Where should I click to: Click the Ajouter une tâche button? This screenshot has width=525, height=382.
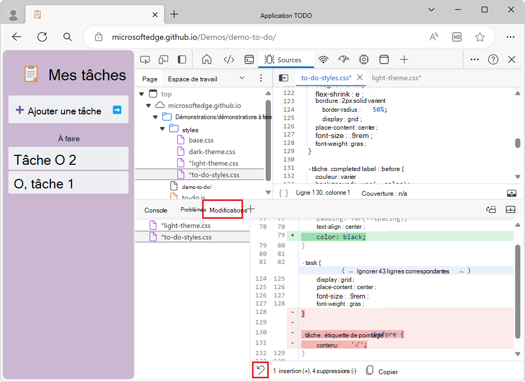[68, 110]
